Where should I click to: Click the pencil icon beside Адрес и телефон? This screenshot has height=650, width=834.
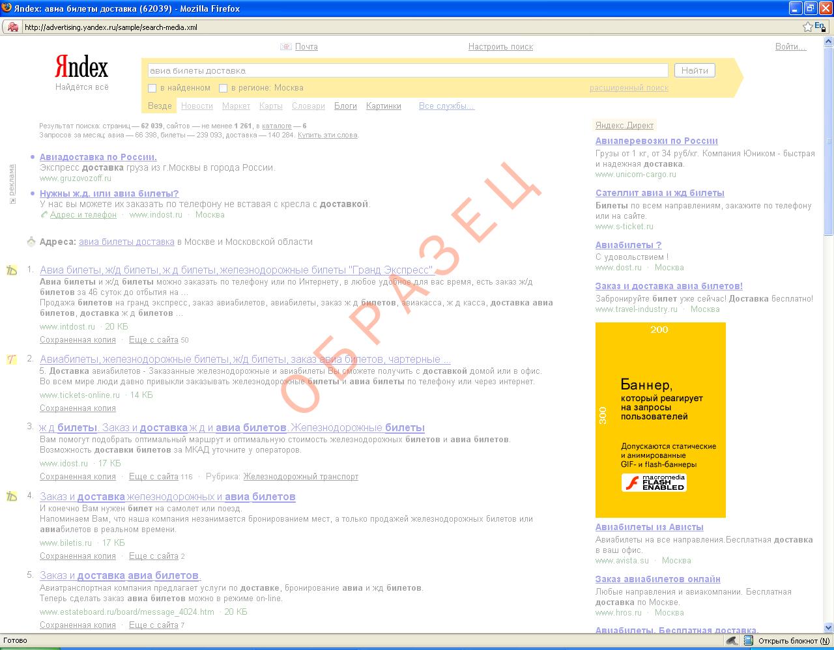coord(44,214)
